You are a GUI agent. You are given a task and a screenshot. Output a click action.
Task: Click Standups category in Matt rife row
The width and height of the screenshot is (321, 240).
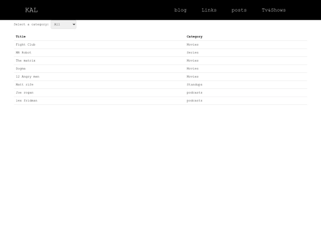click(194, 85)
